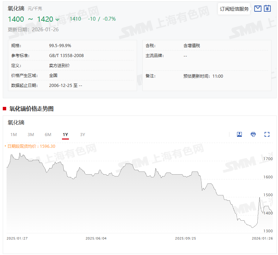The height and width of the screenshot is (255, 278).
Task: Click the spec value 99.5-99.9%
Action: [60, 46]
